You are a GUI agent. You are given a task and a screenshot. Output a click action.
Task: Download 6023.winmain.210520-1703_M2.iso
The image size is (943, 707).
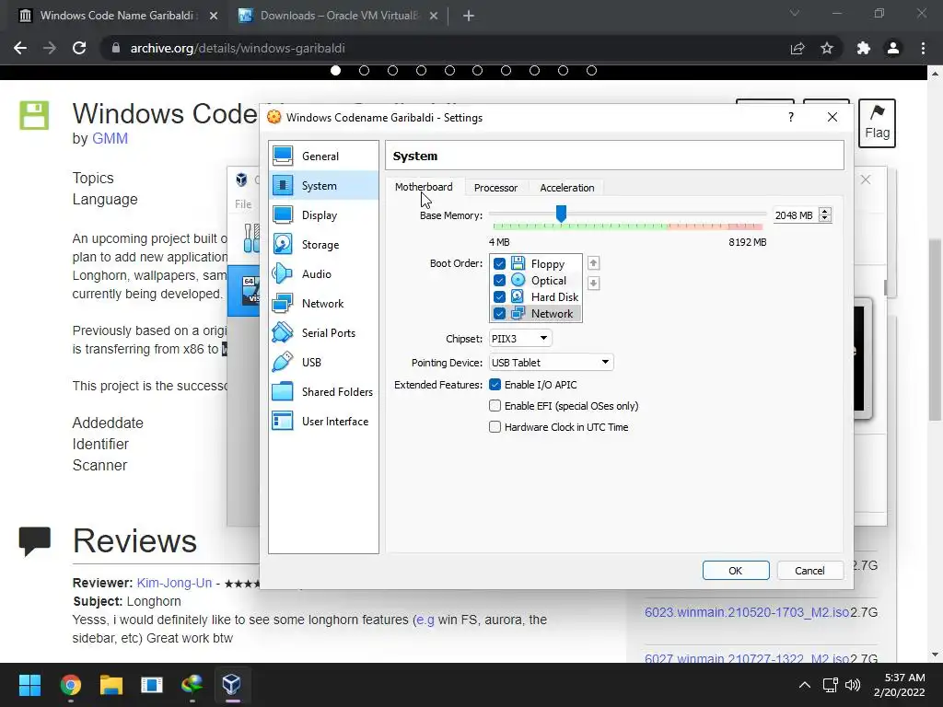746,612
